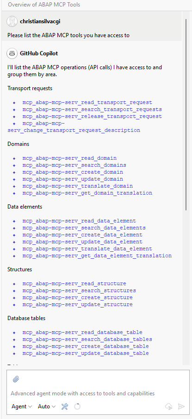Click mcp_abap-mcp-serv_get_data_element_translation
The width and height of the screenshot is (192, 419).
(x=97, y=256)
